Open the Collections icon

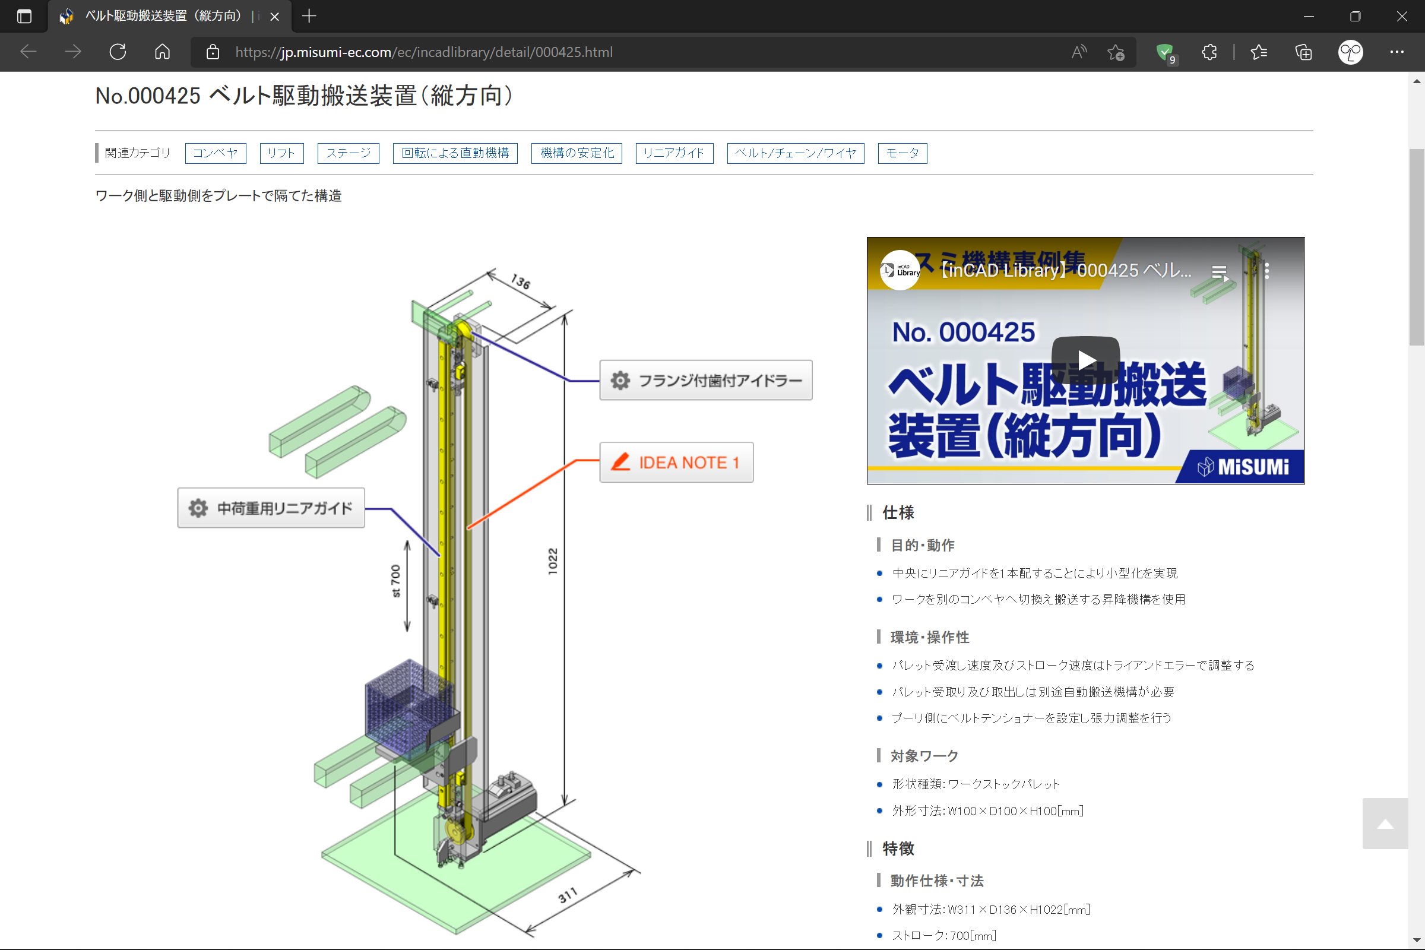point(1303,52)
